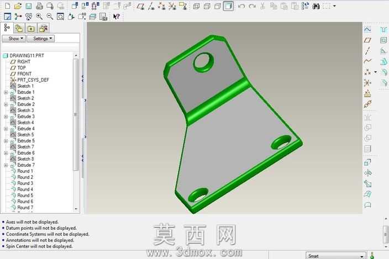389x259 pixels.
Task: Select the Extrude tool in right toolbar
Action: point(367,162)
